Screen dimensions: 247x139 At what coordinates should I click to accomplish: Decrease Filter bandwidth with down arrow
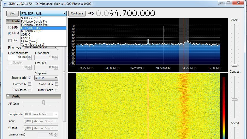pyautogui.click(x=29, y=58)
